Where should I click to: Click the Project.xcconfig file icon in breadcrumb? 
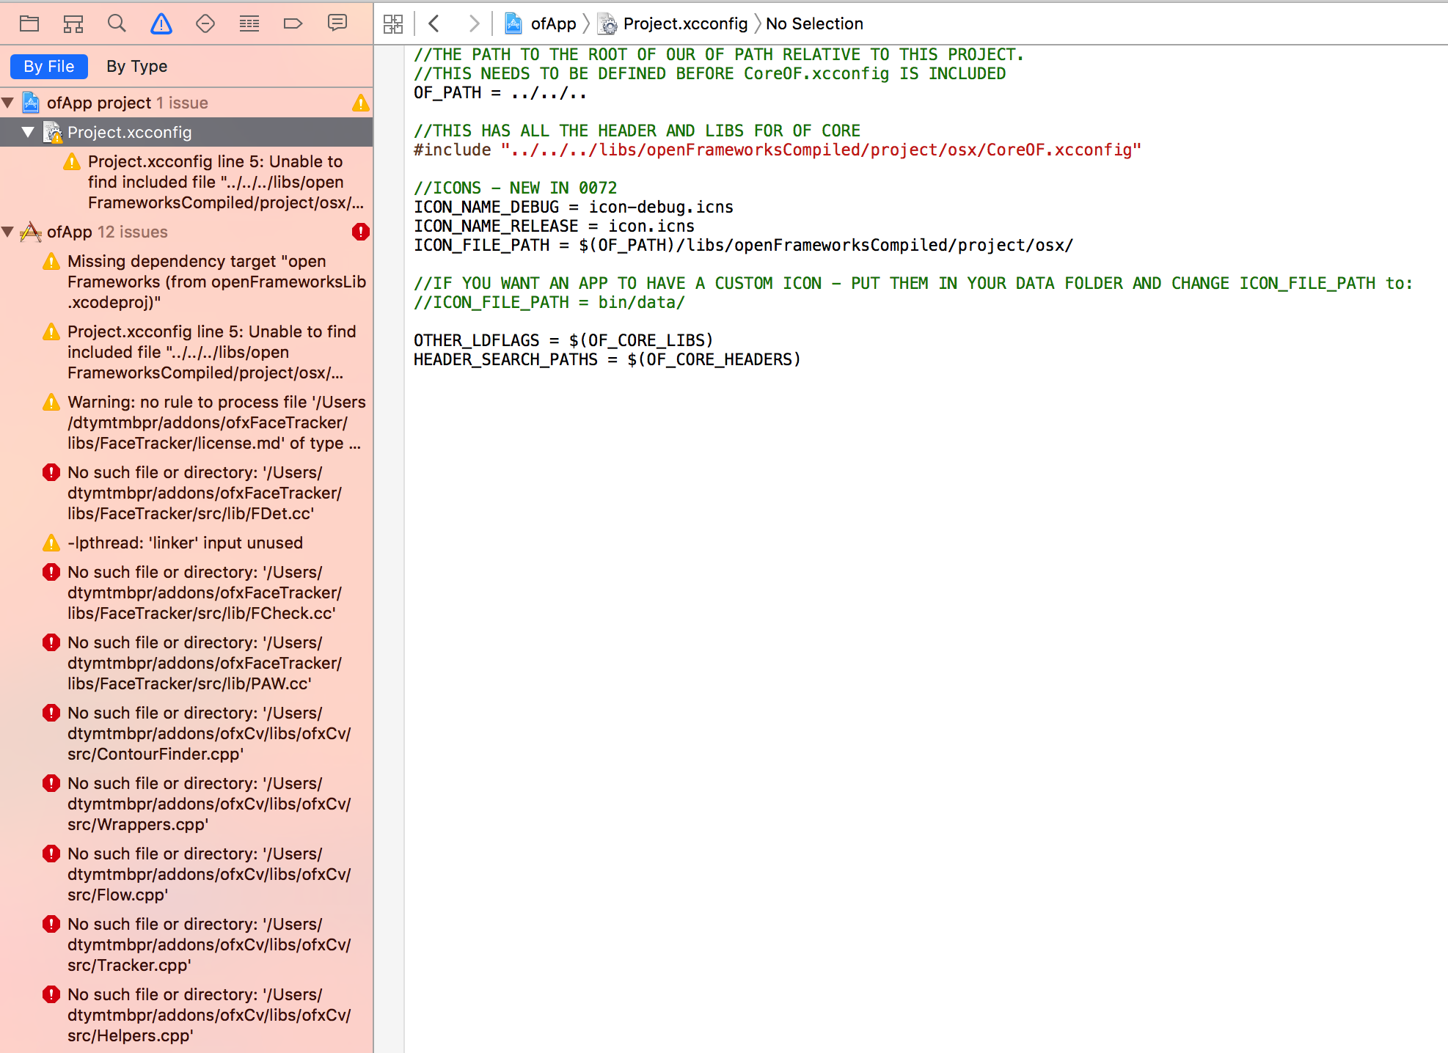tap(607, 23)
